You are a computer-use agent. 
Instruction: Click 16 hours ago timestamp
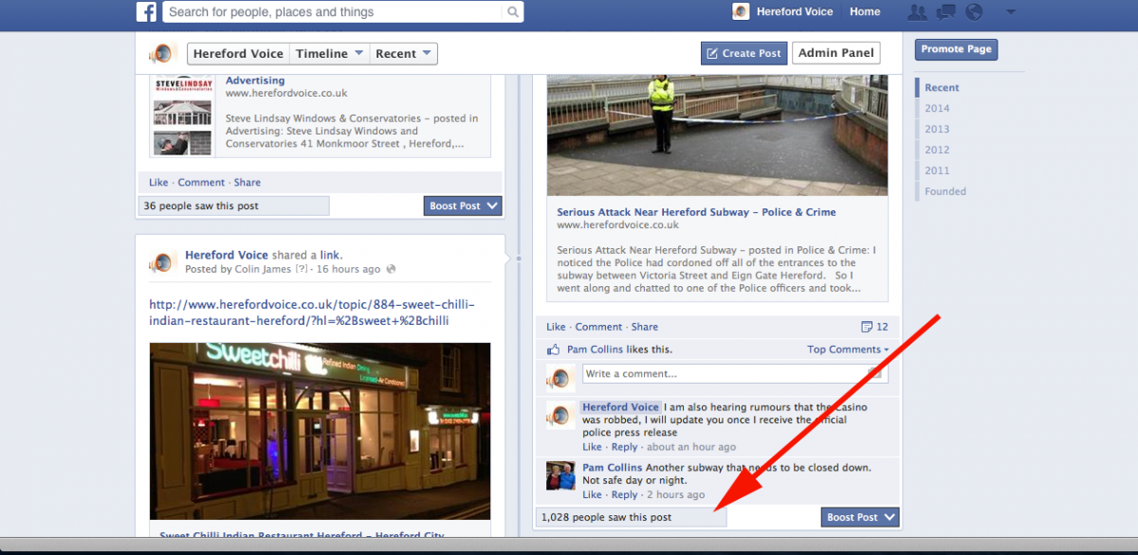click(x=348, y=269)
